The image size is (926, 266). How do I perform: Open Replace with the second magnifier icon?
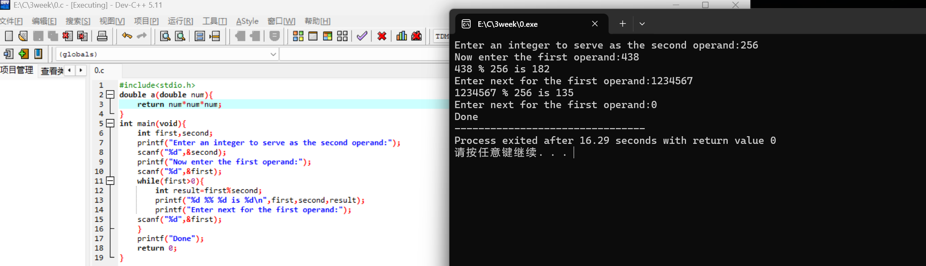pos(180,36)
